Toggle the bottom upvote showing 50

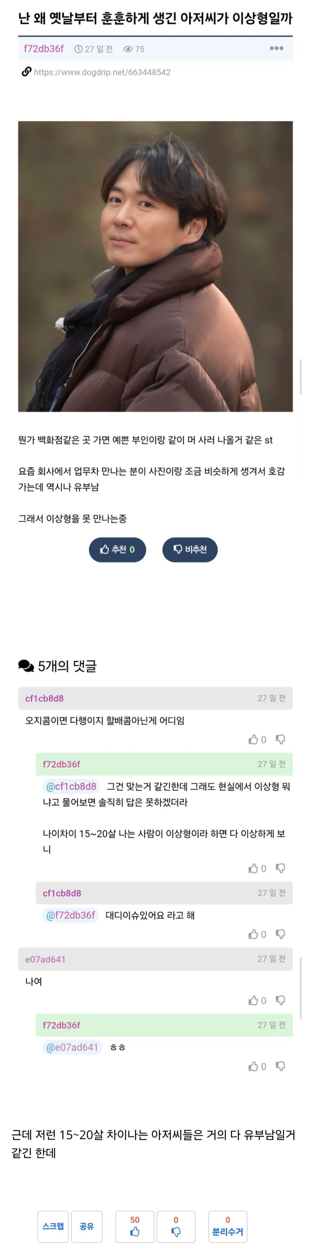click(x=135, y=1226)
